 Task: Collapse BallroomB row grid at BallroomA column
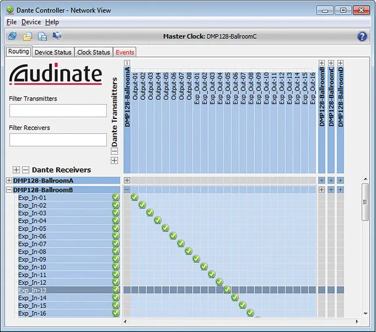click(127, 190)
